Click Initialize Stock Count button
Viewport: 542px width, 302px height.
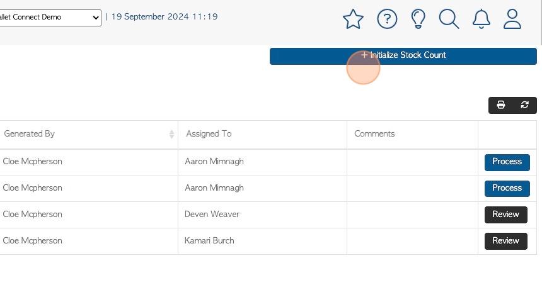[403, 56]
